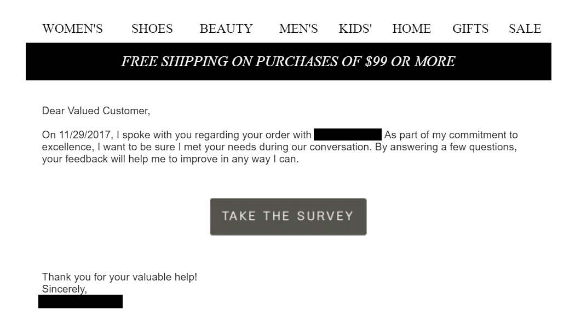
Task: Click the Dear Valued Customer greeting
Action: 96,110
